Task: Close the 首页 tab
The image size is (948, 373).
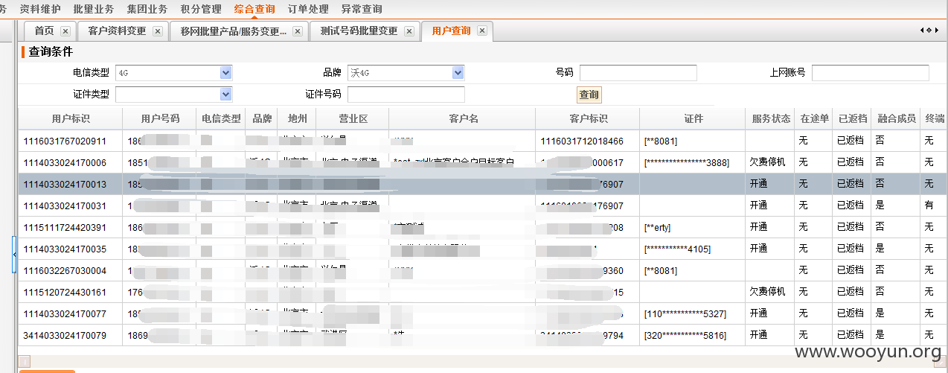Action: click(65, 31)
